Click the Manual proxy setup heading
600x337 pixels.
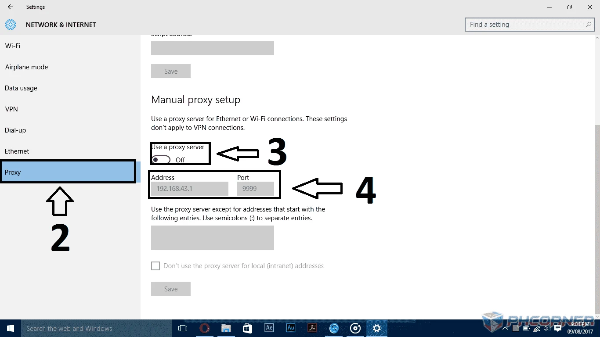pos(195,100)
